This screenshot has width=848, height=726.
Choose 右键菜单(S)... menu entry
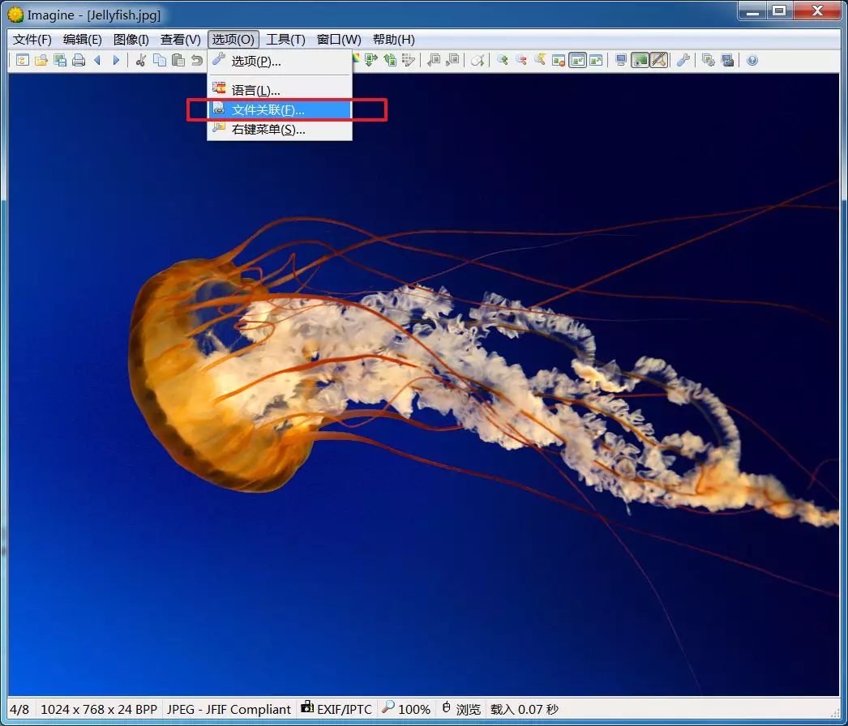click(x=280, y=129)
